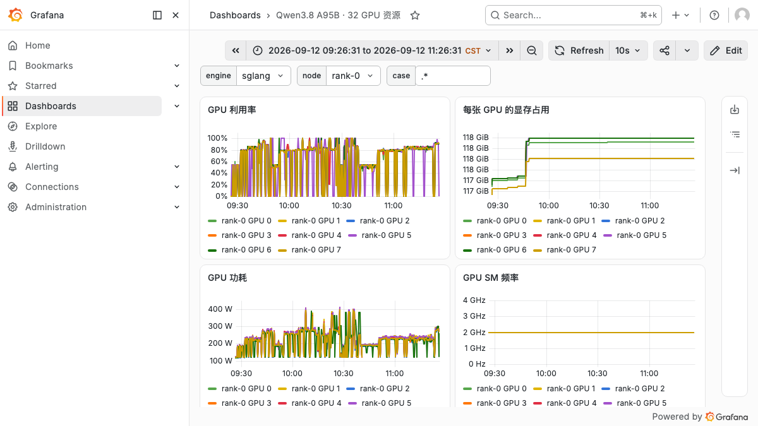Close the navigation sidebar

click(176, 15)
